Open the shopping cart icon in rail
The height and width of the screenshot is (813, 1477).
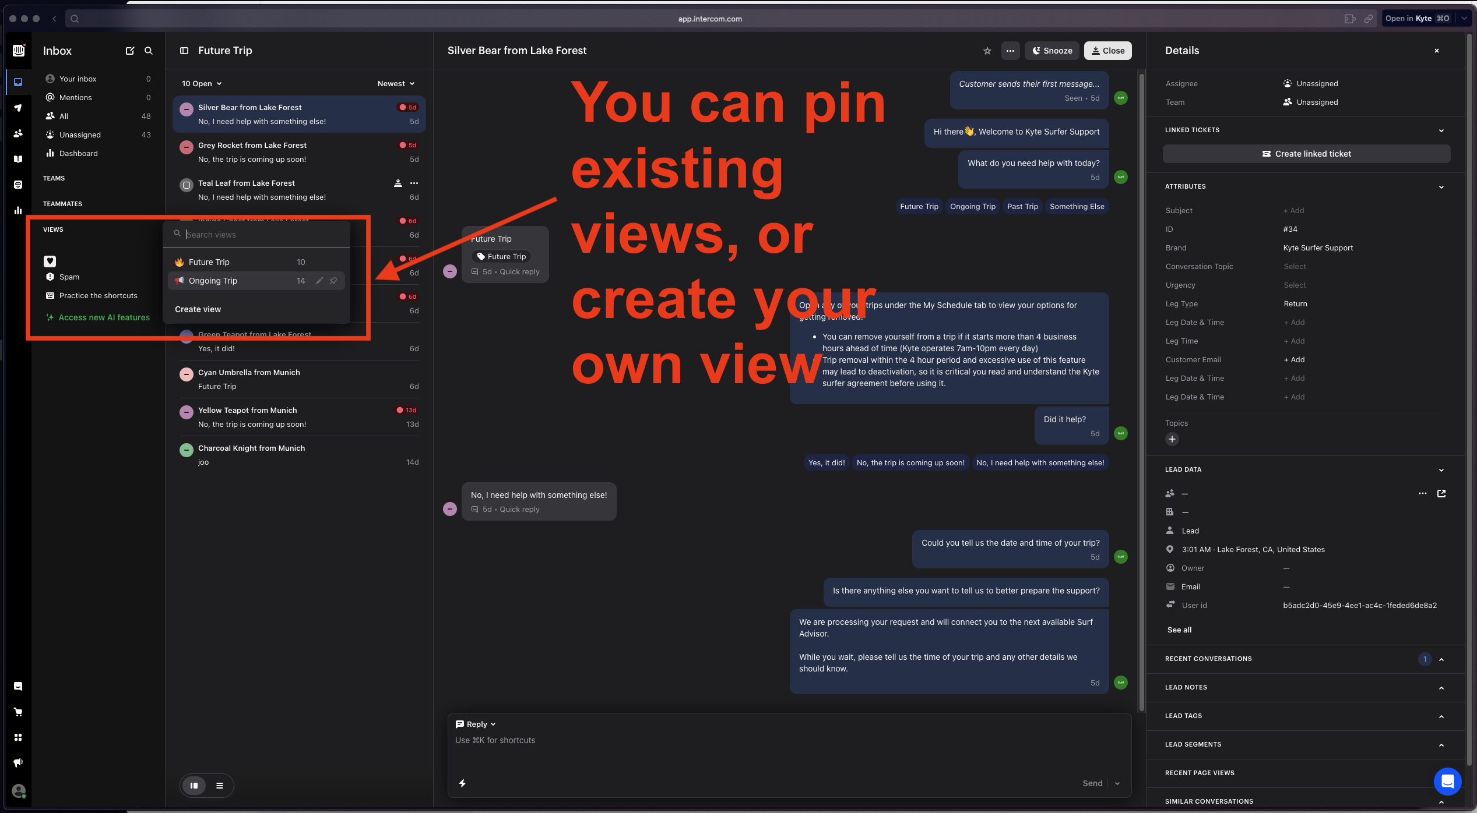(19, 712)
